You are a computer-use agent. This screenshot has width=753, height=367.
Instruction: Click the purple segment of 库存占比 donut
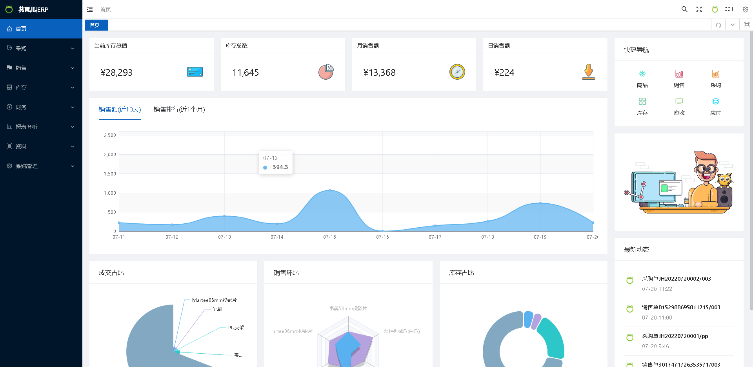(536, 321)
